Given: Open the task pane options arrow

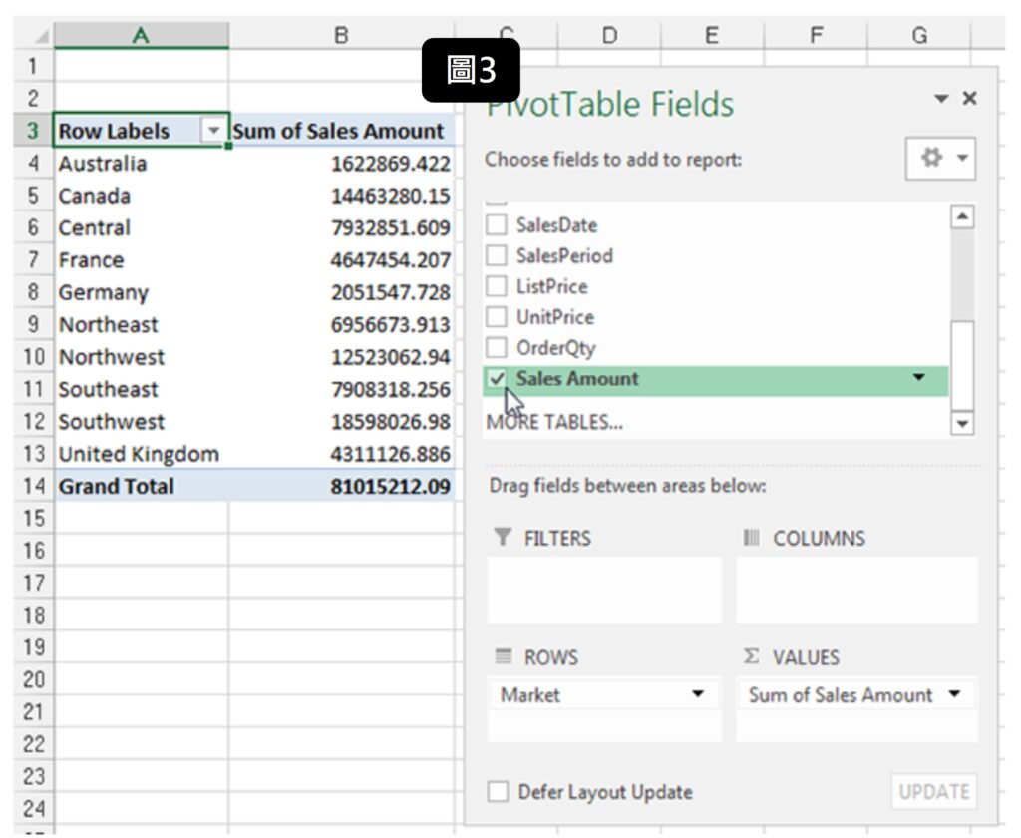Looking at the screenshot, I should (x=942, y=99).
